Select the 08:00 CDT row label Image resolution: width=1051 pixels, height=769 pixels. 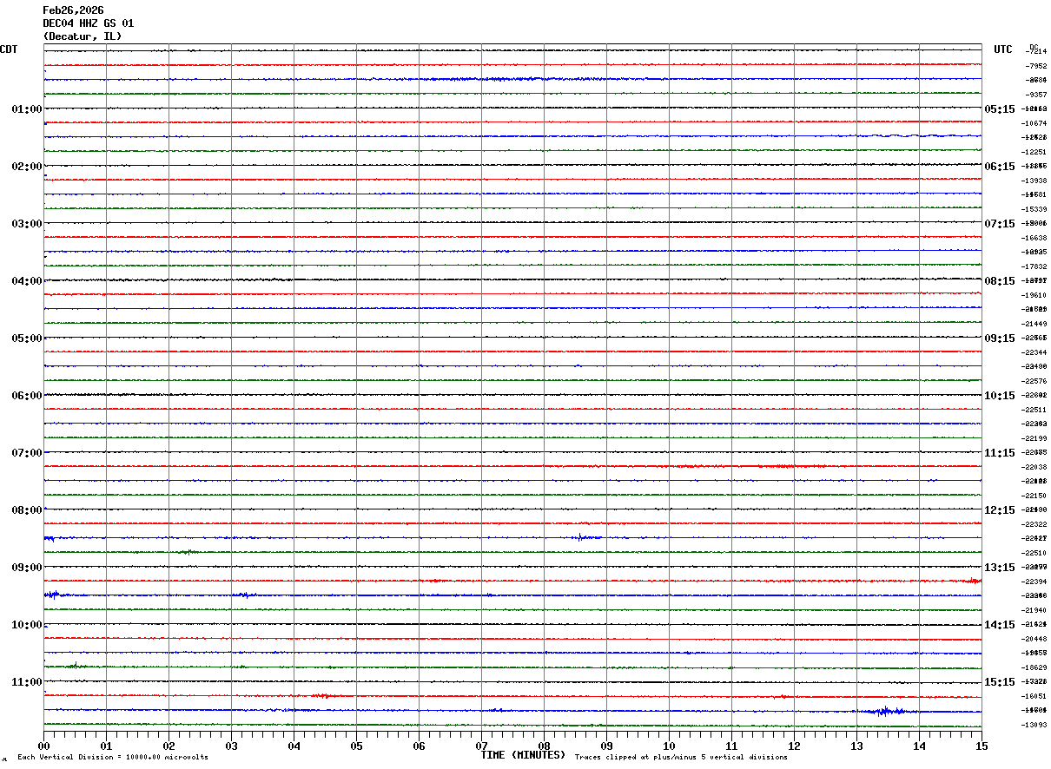pos(27,509)
